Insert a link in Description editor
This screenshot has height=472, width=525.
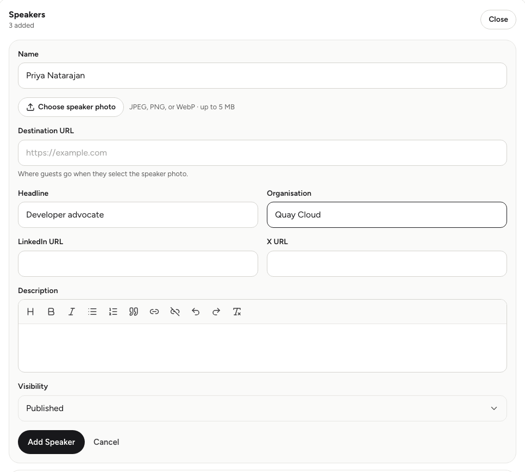pyautogui.click(x=154, y=312)
